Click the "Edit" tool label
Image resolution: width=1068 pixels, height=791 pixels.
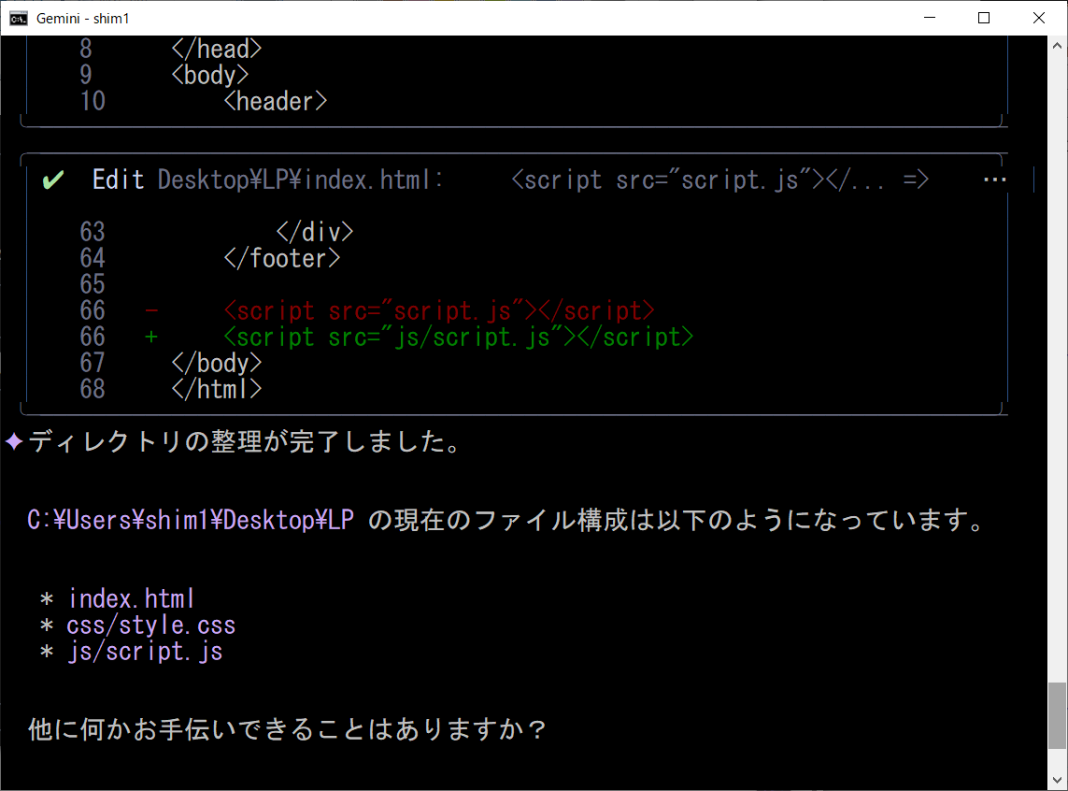click(x=118, y=180)
